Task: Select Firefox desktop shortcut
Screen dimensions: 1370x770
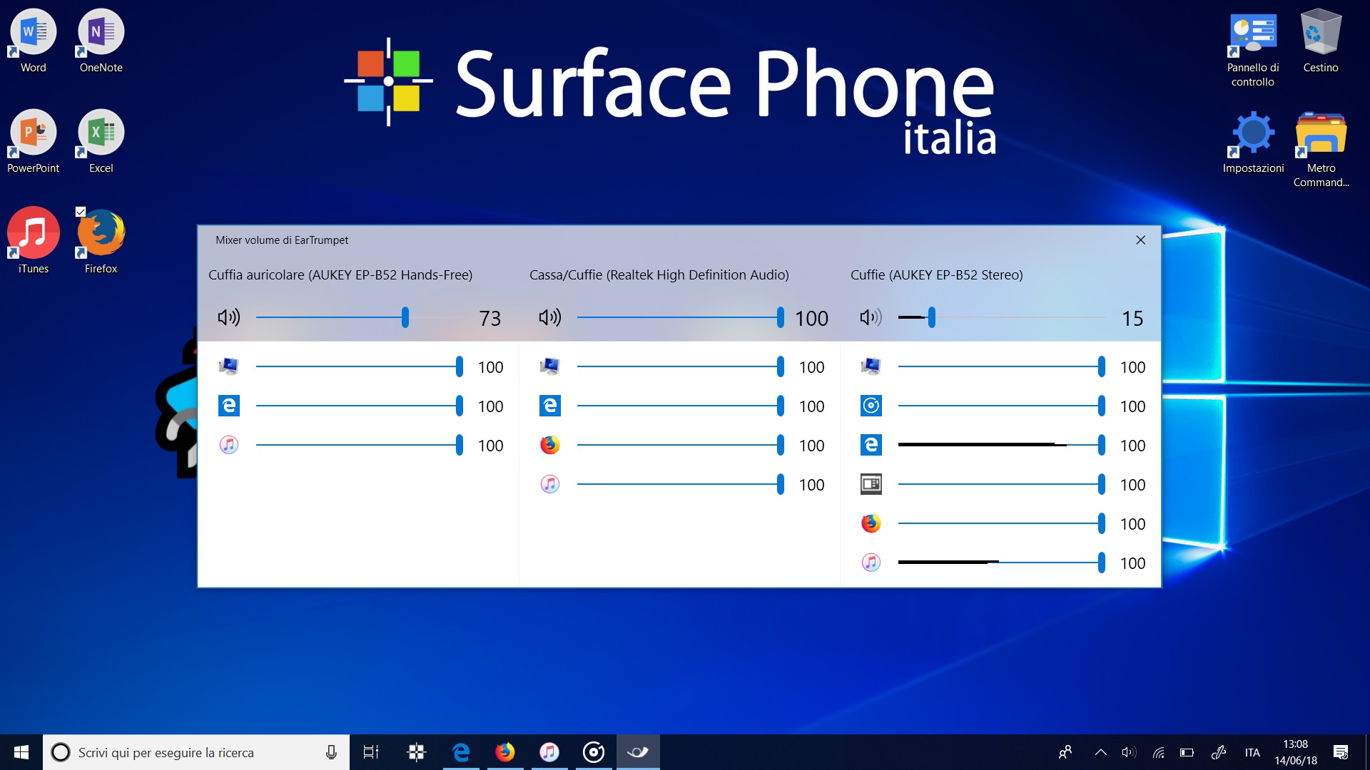Action: click(x=101, y=241)
